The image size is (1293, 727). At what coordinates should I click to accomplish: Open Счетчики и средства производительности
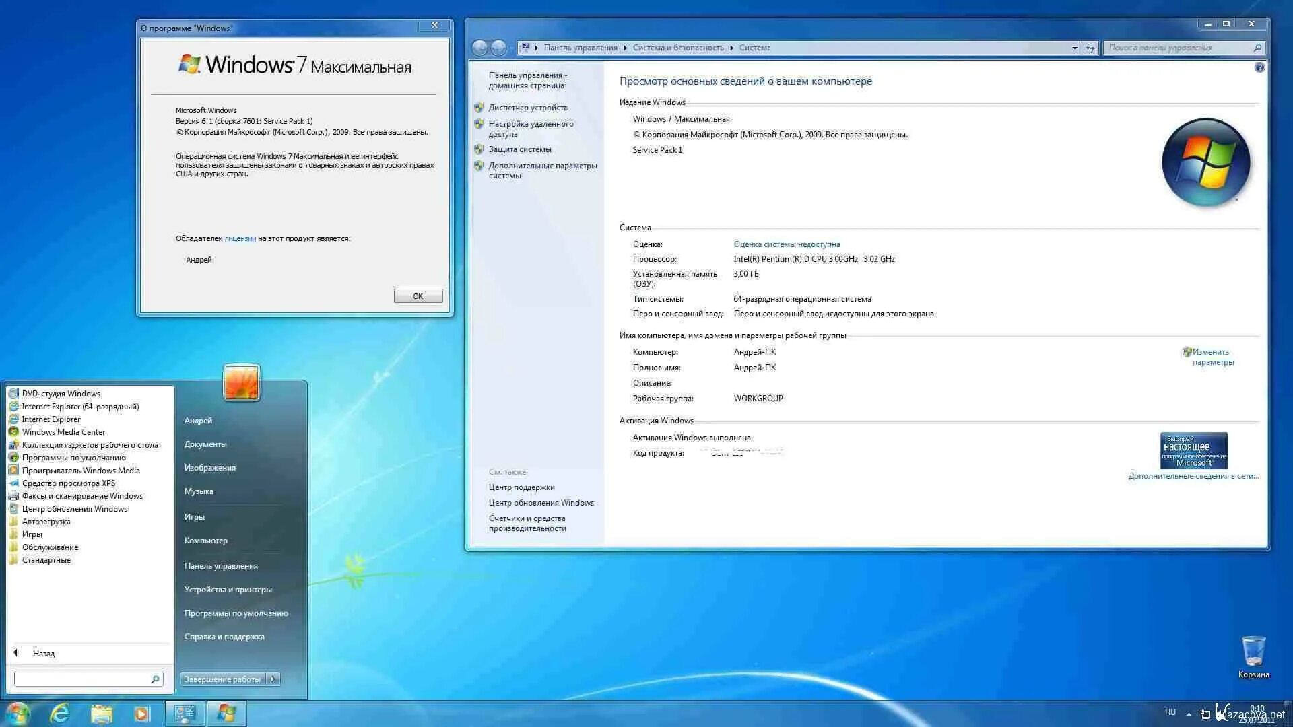527,523
